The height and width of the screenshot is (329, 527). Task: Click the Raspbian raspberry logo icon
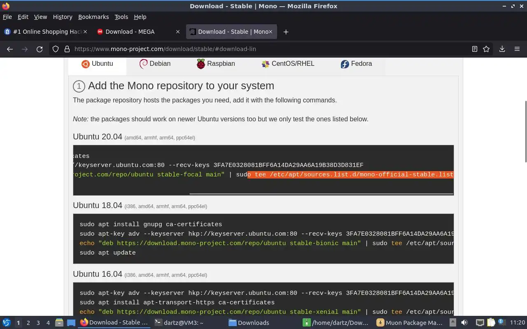(201, 64)
